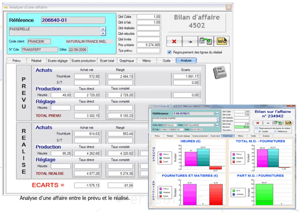299x212 pixels.
Task: Select the Famille radio button
Action: [260, 131]
